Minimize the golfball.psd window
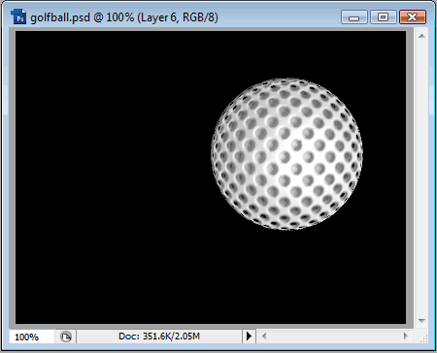This screenshot has height=353, width=437. point(354,17)
